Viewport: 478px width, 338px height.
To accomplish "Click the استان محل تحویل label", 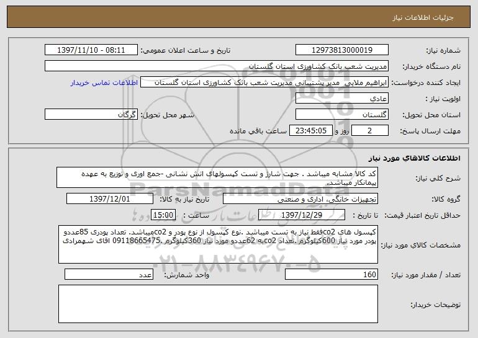I will point(431,115).
